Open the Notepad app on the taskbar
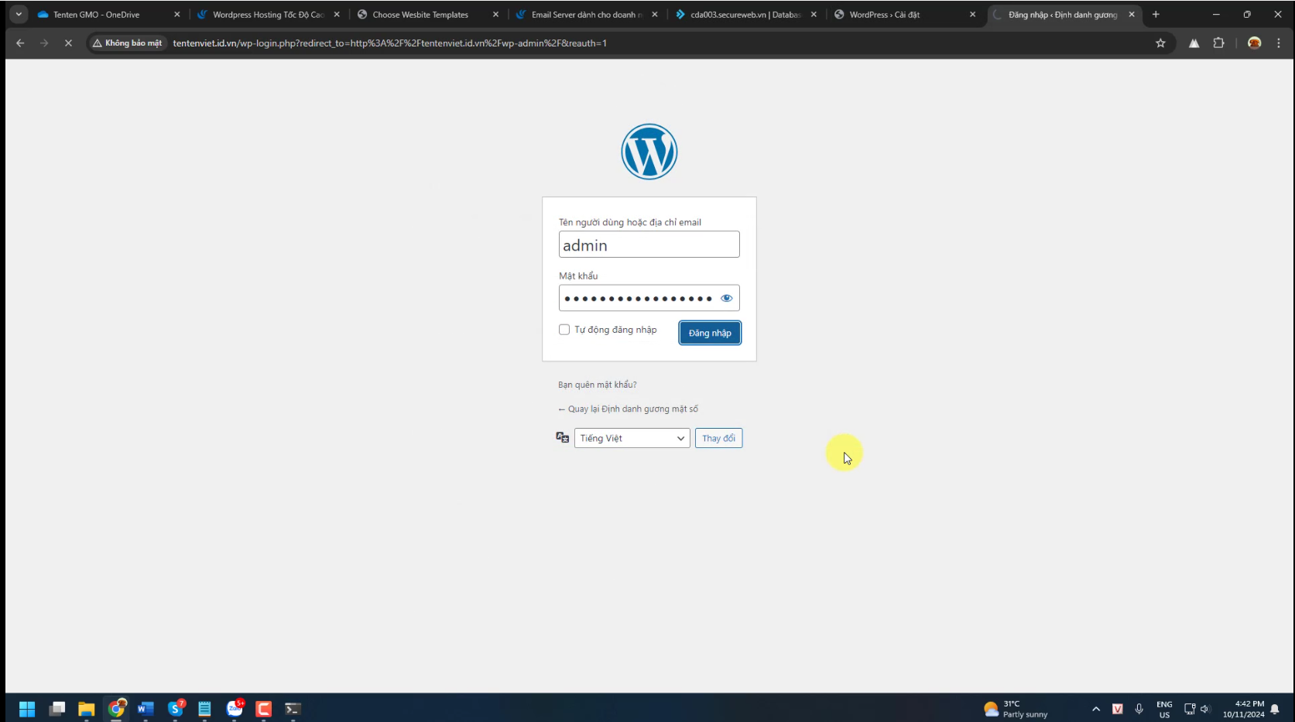This screenshot has width=1295, height=722. coord(204,708)
